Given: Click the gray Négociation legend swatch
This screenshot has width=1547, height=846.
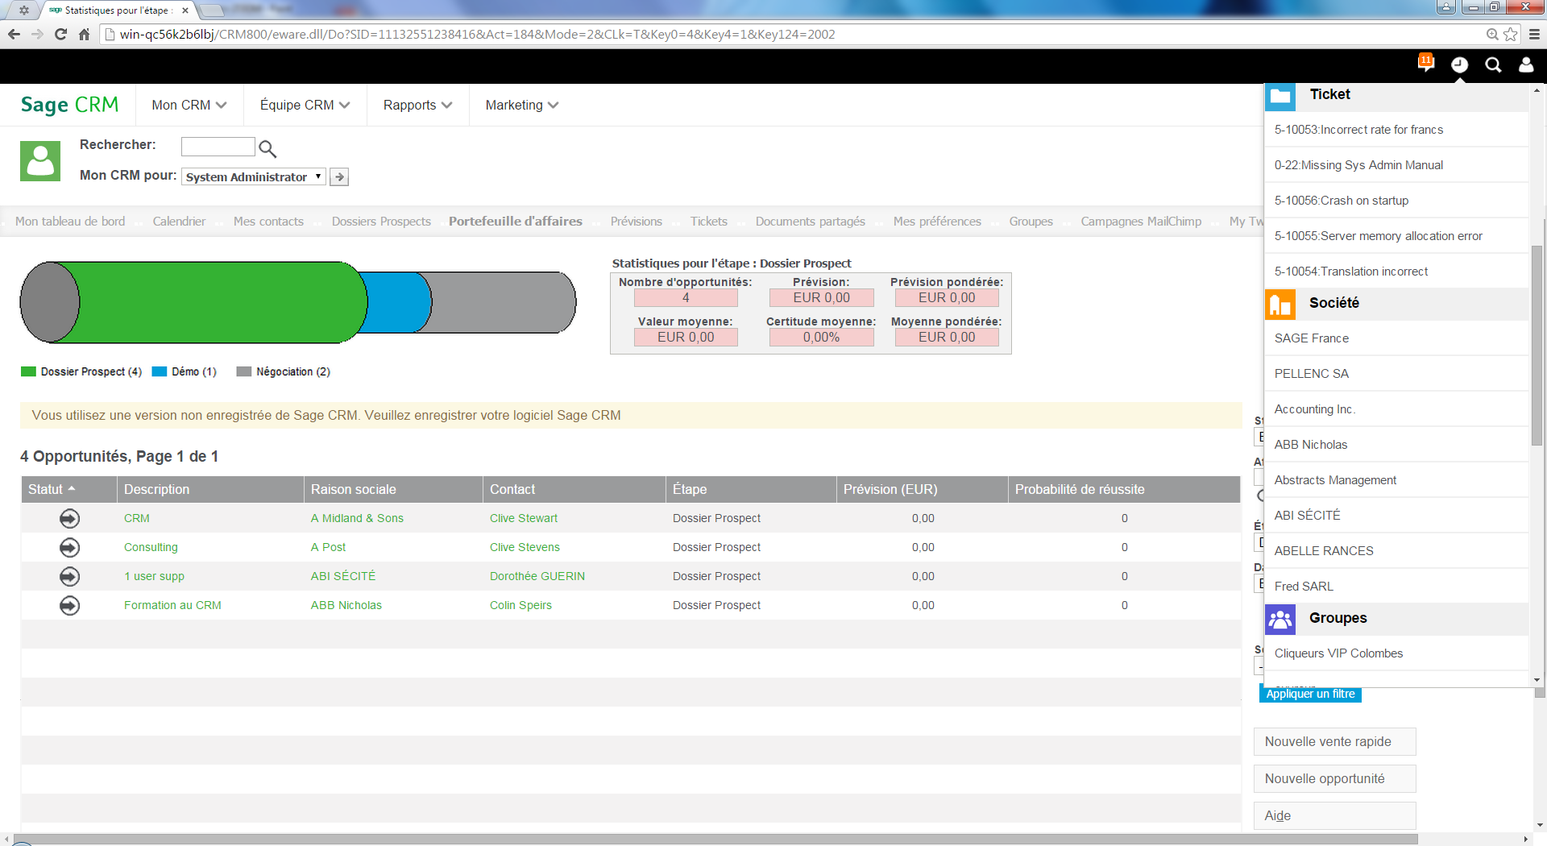Looking at the screenshot, I should [244, 371].
